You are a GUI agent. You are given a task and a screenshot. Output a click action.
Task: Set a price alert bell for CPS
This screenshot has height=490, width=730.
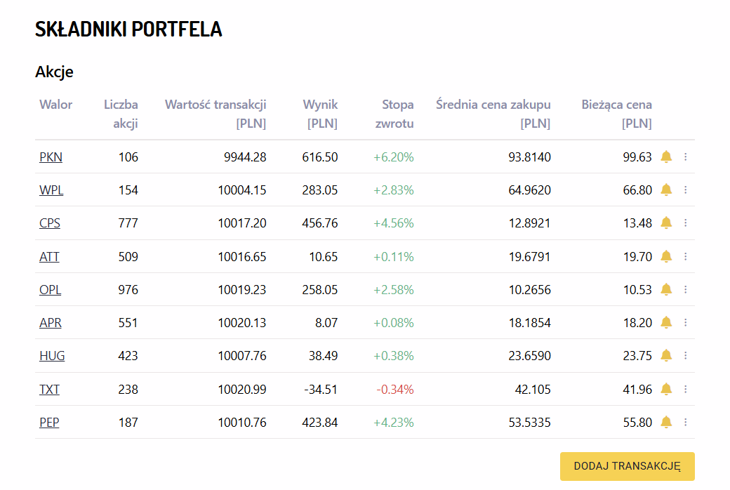coord(666,223)
